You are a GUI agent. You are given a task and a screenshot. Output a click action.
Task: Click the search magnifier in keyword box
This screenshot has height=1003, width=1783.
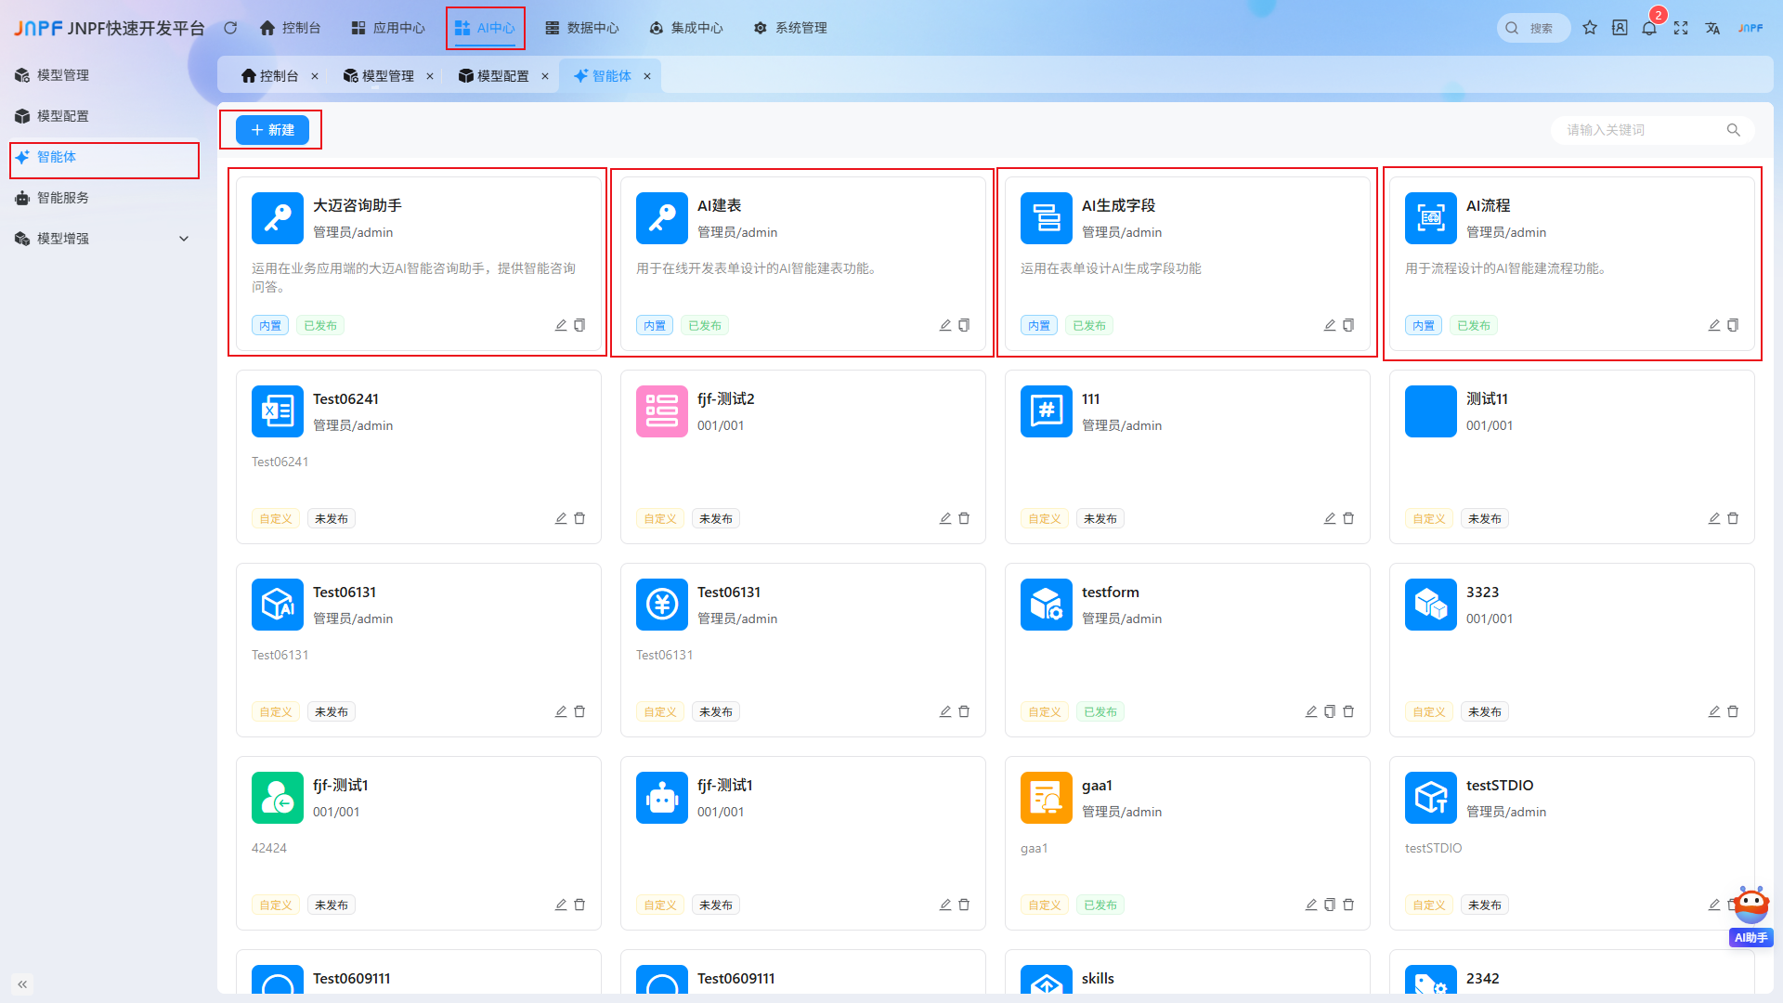pyautogui.click(x=1733, y=130)
